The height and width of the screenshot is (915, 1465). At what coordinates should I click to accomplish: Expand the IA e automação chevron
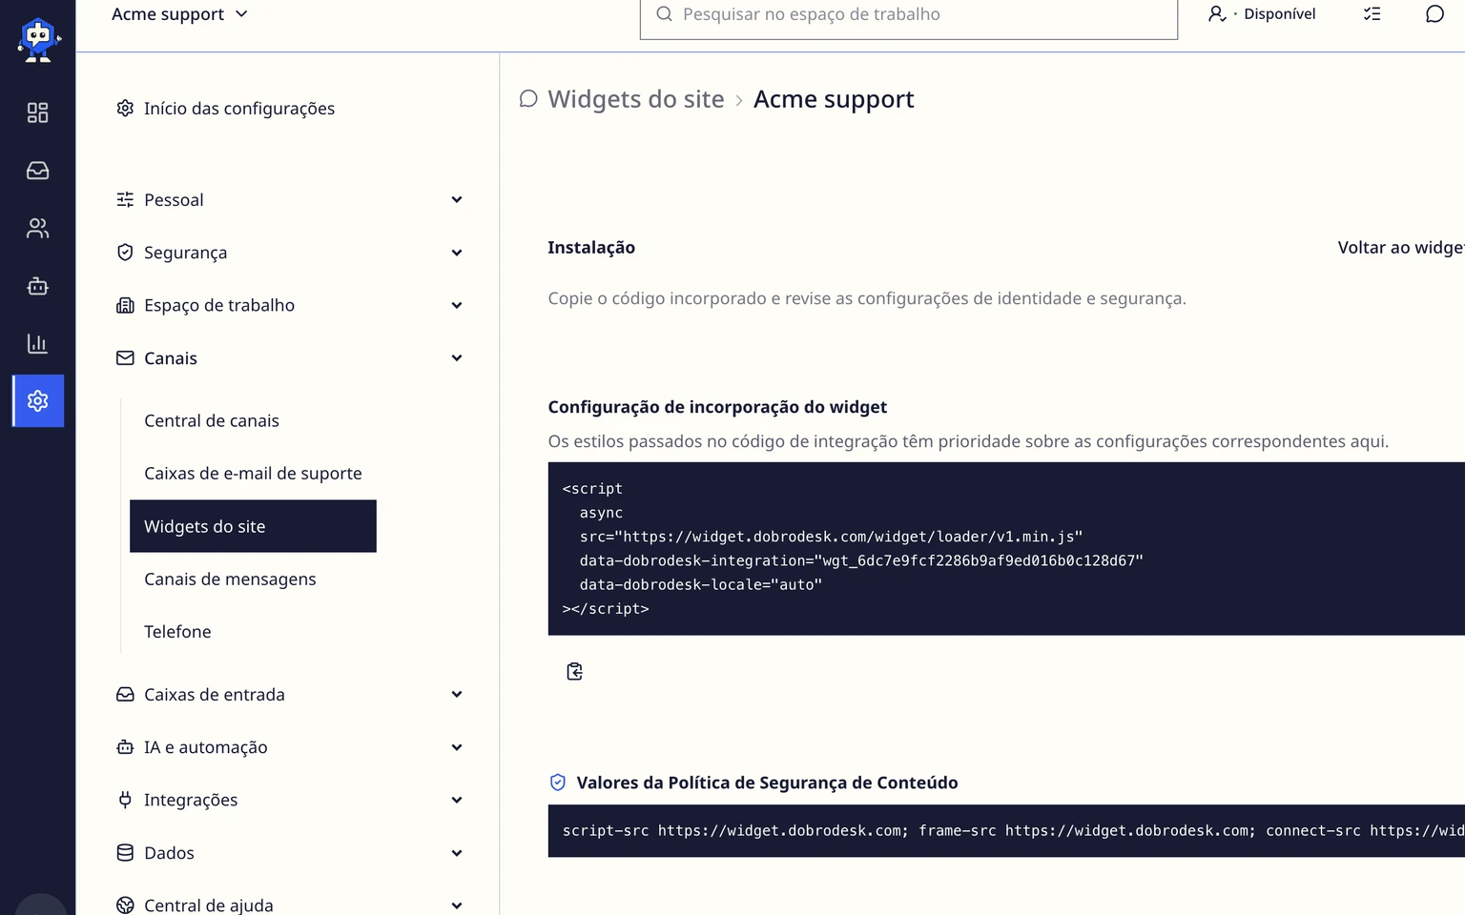click(457, 747)
